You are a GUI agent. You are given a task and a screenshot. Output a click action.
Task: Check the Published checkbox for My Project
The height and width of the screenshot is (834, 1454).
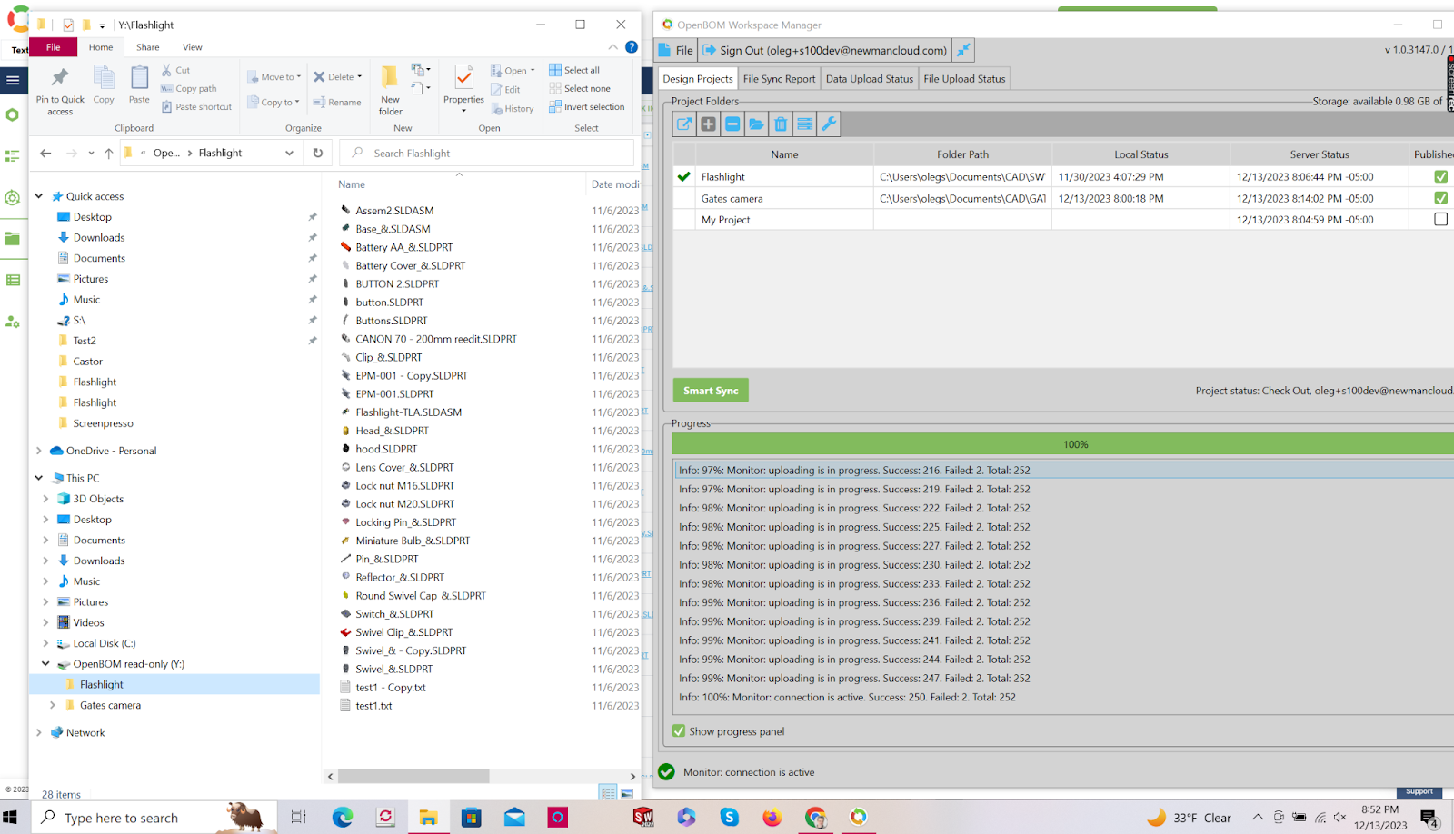[1440, 219]
